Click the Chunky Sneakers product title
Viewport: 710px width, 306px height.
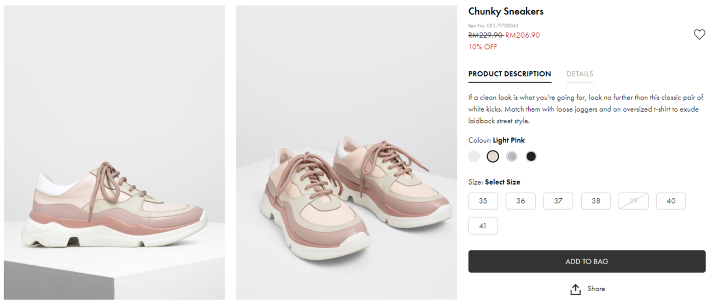(x=505, y=11)
